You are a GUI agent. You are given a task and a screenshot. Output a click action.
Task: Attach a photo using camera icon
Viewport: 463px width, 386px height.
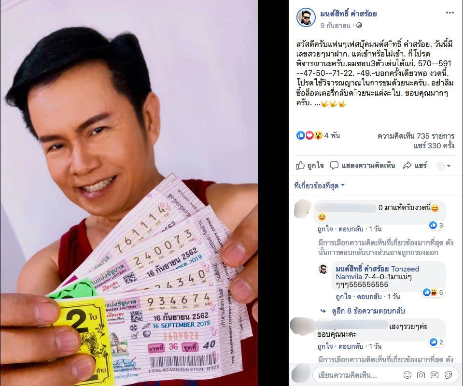421,375
